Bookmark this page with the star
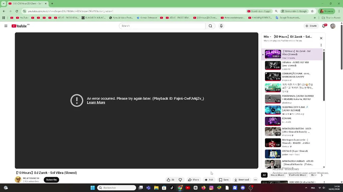Image resolution: width=343 pixels, height=192 pixels. pyautogui.click(x=312, y=11)
